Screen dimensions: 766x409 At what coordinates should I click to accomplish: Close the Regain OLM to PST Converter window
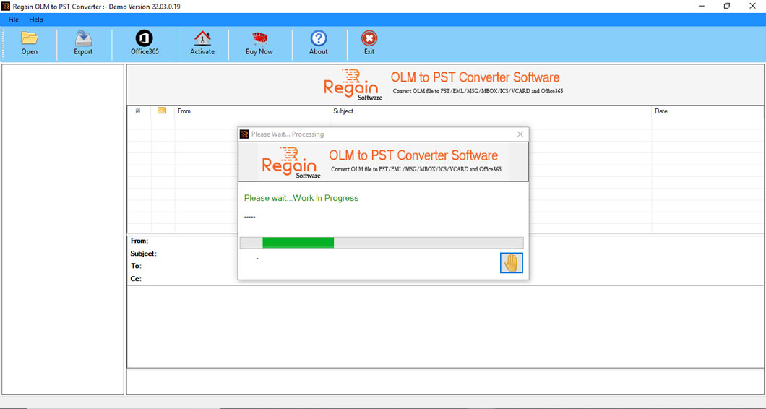[x=752, y=6]
